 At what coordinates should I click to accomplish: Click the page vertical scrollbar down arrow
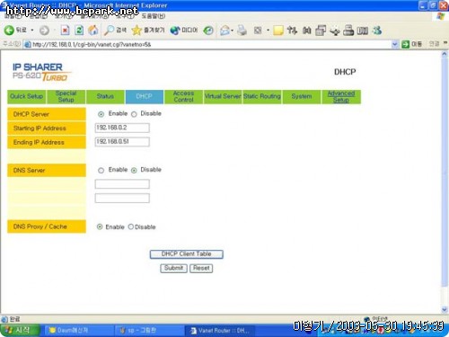445,309
